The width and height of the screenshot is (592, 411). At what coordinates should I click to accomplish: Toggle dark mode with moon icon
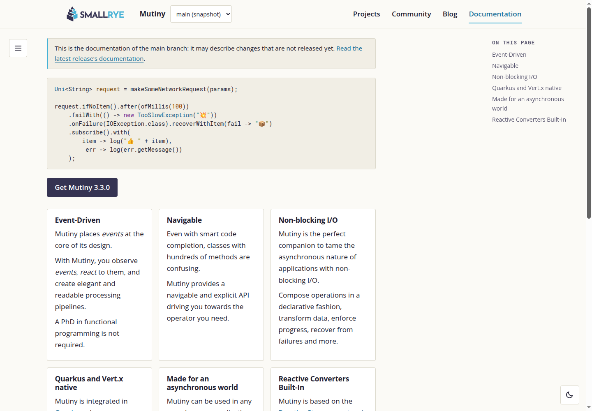[569, 395]
